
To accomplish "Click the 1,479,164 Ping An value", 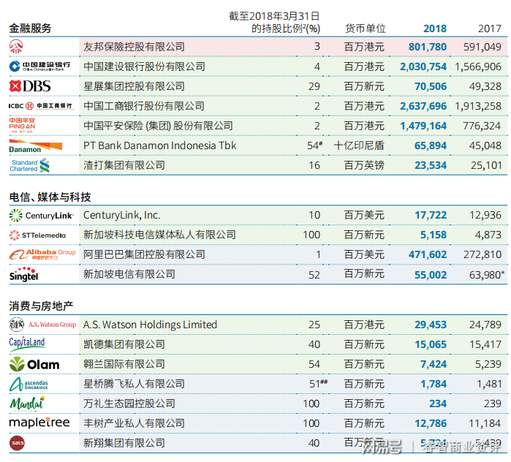I will pos(423,126).
